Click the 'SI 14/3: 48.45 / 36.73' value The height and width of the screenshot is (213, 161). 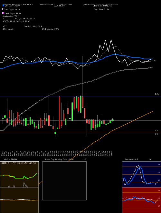[25, 19]
